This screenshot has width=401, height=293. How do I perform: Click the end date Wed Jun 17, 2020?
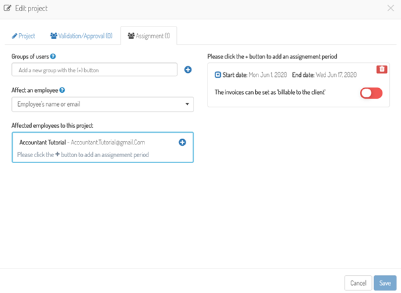point(336,75)
